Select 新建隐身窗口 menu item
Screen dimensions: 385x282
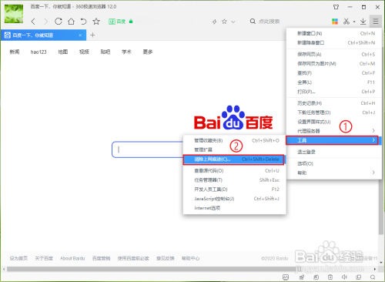point(333,42)
